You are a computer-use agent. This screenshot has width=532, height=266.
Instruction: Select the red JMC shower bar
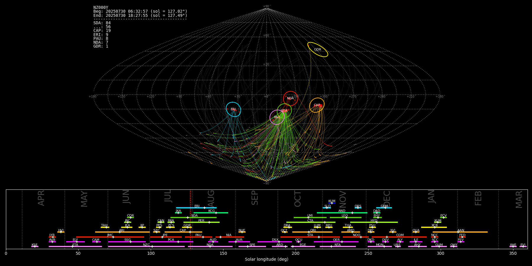(x=110, y=237)
